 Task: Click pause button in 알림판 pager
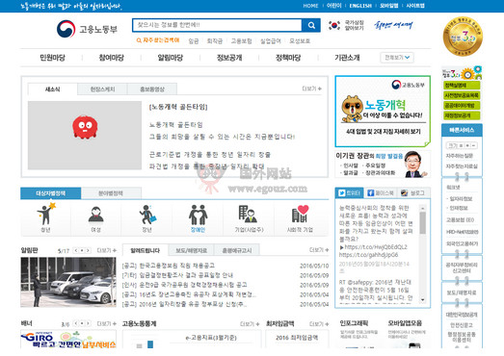tap(82, 250)
